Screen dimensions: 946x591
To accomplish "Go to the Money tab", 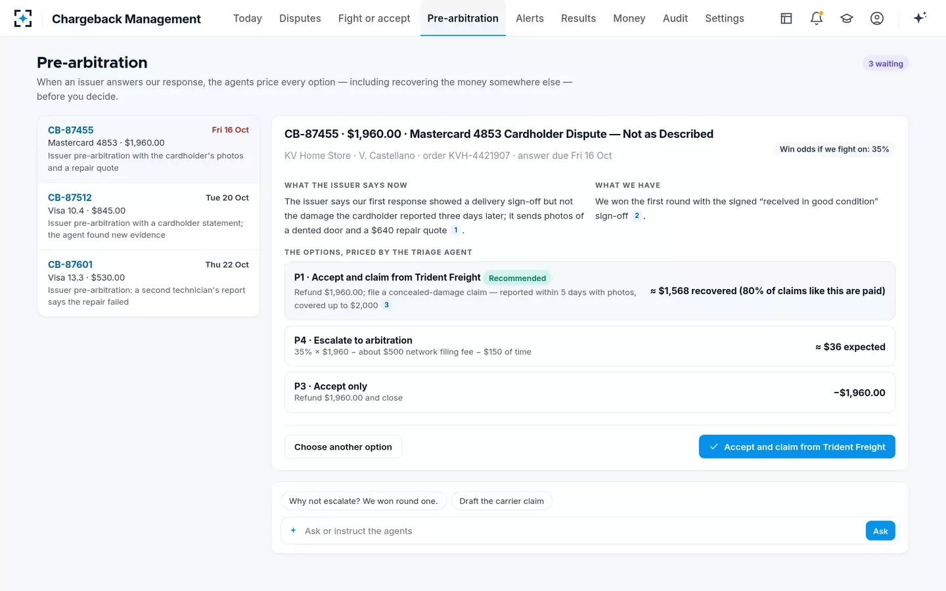I will tap(629, 18).
